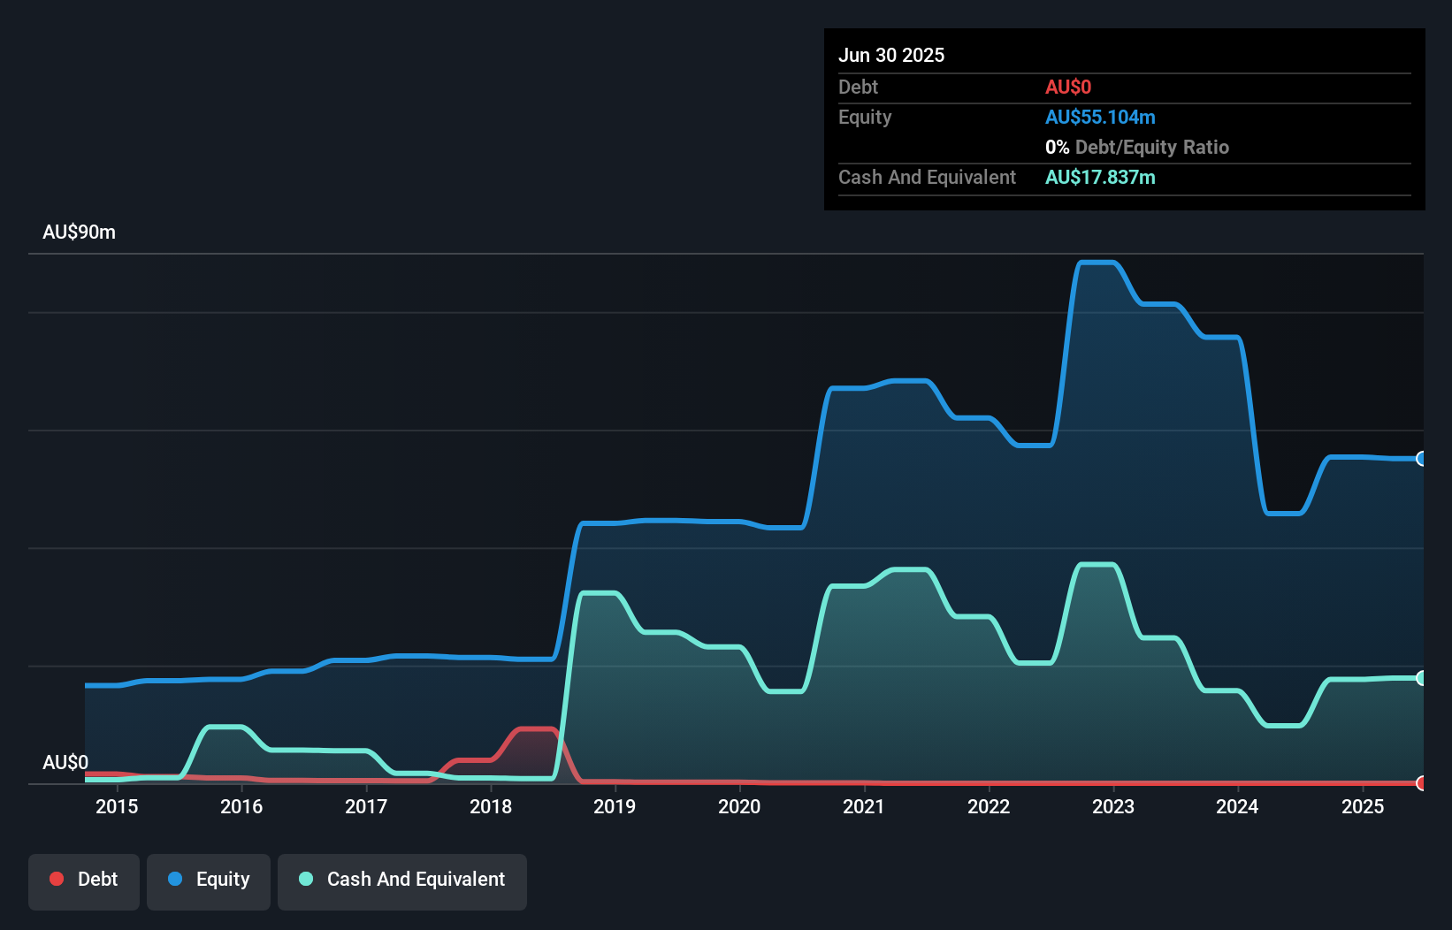The height and width of the screenshot is (930, 1452).
Task: Click the tooltip Debt row label
Action: [x=858, y=87]
